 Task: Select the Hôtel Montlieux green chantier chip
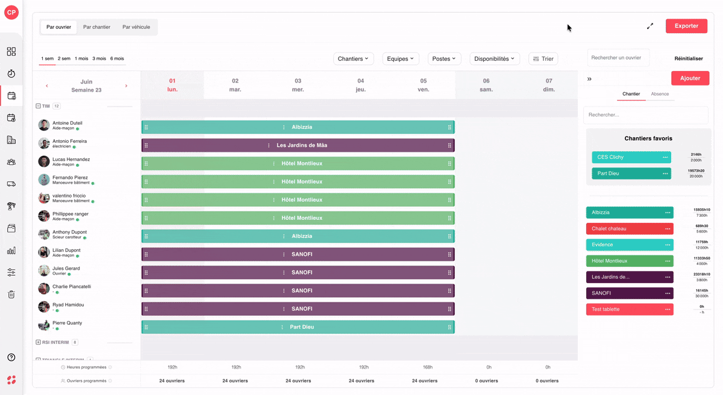(630, 261)
